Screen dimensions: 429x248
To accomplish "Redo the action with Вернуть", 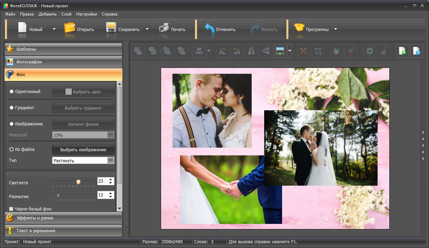I will click(264, 29).
